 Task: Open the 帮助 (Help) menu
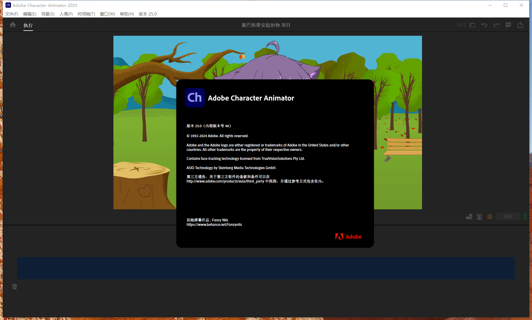pos(126,14)
